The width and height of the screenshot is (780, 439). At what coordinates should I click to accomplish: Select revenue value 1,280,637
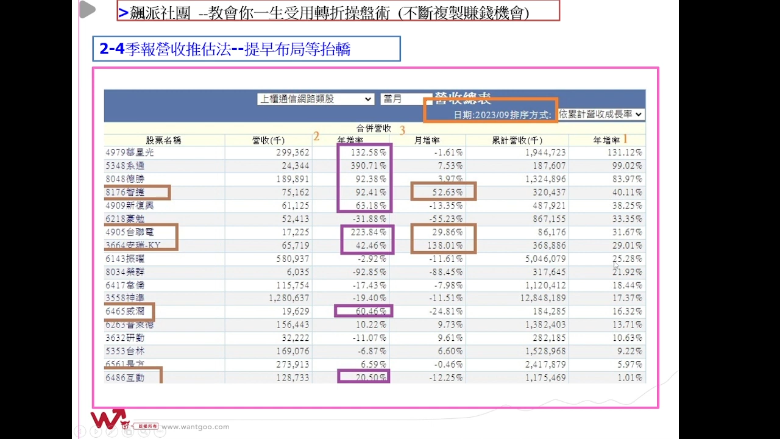coord(289,298)
